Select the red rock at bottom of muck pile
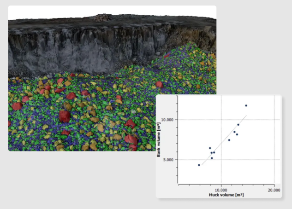 pos(131,139)
